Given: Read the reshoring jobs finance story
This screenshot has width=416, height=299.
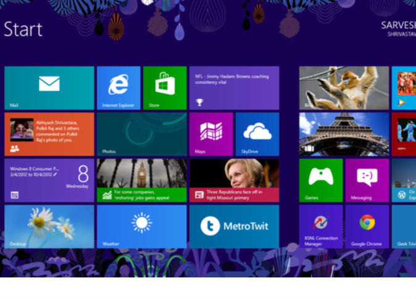Looking at the screenshot, I should pyautogui.click(x=141, y=180).
